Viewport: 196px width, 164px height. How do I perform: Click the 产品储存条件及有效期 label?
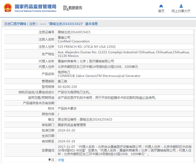click(39, 103)
